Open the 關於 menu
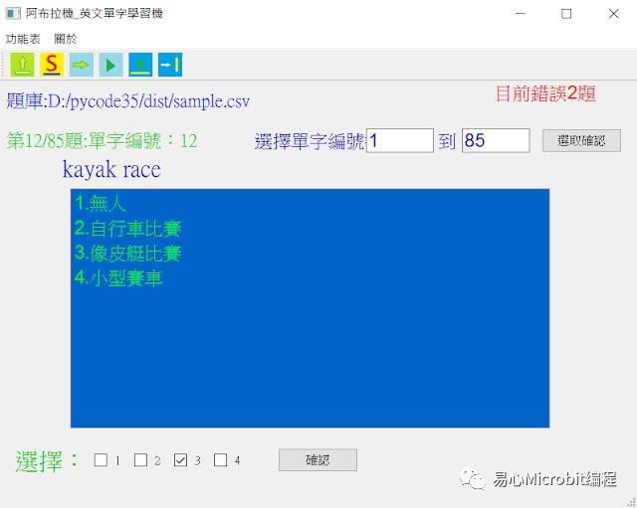Screen dimensions: 637x508 tap(66, 39)
